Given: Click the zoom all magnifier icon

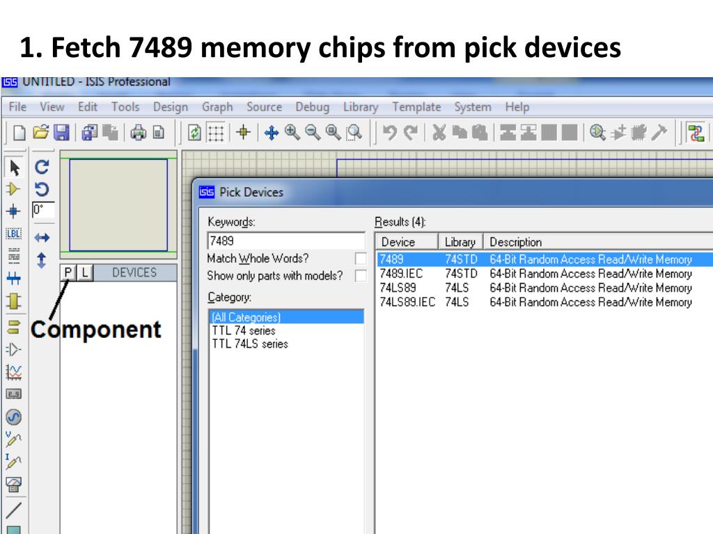Looking at the screenshot, I should pos(334,132).
